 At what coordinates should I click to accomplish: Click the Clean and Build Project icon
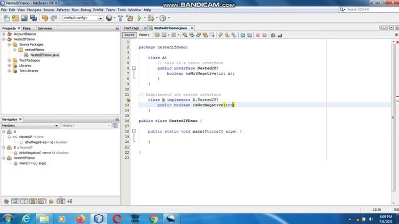(x=130, y=18)
